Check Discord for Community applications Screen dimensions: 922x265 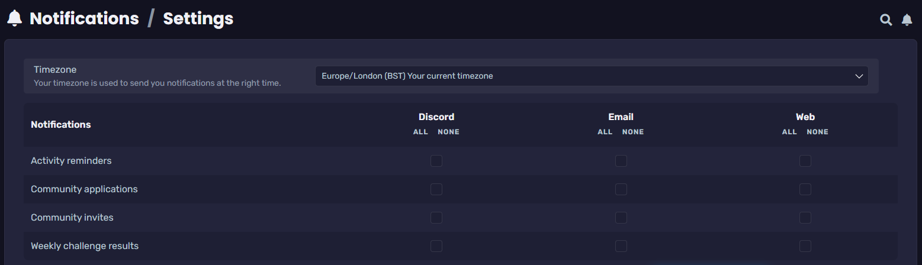click(x=436, y=189)
